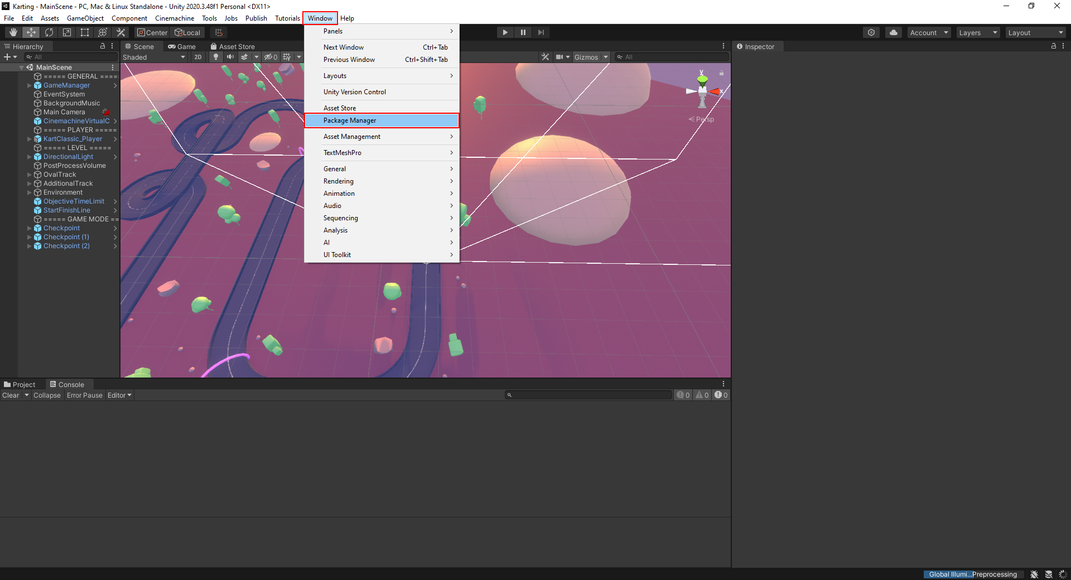
Task: Open the Editor dropdown in Console
Action: coord(119,395)
